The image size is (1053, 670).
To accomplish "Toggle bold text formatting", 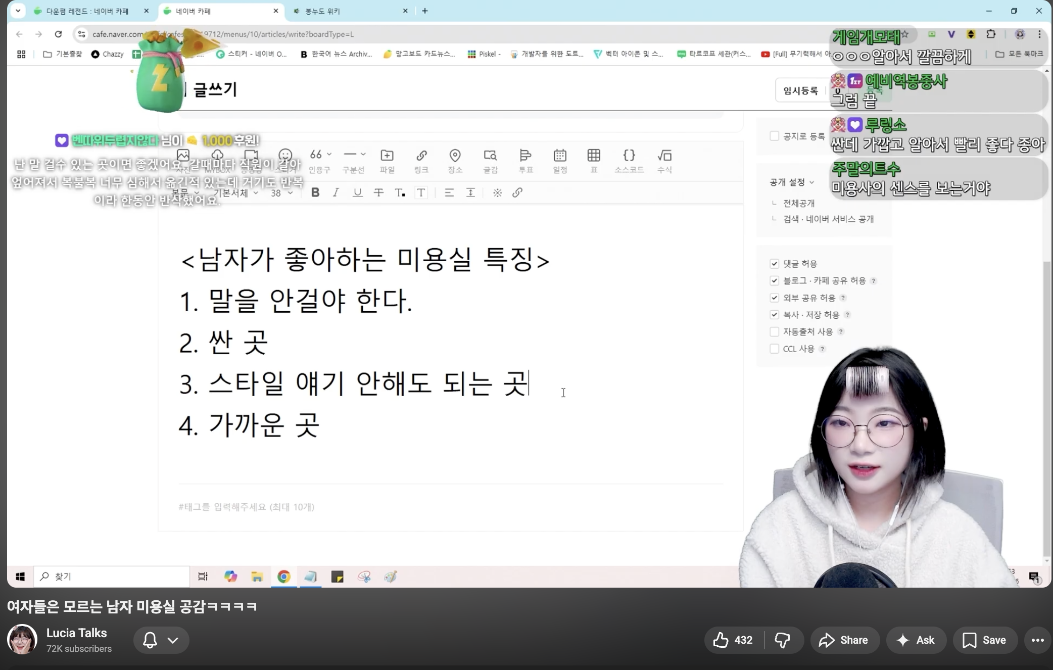I will [x=315, y=193].
